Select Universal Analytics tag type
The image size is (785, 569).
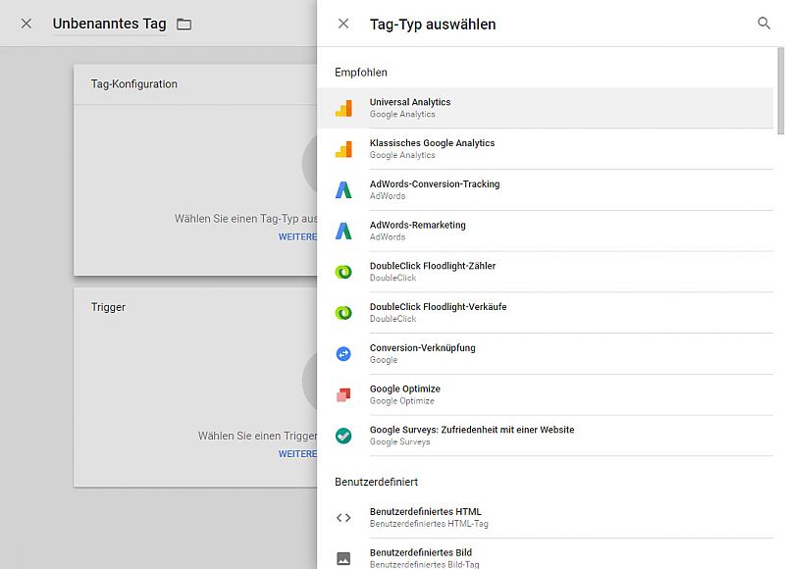(546, 108)
